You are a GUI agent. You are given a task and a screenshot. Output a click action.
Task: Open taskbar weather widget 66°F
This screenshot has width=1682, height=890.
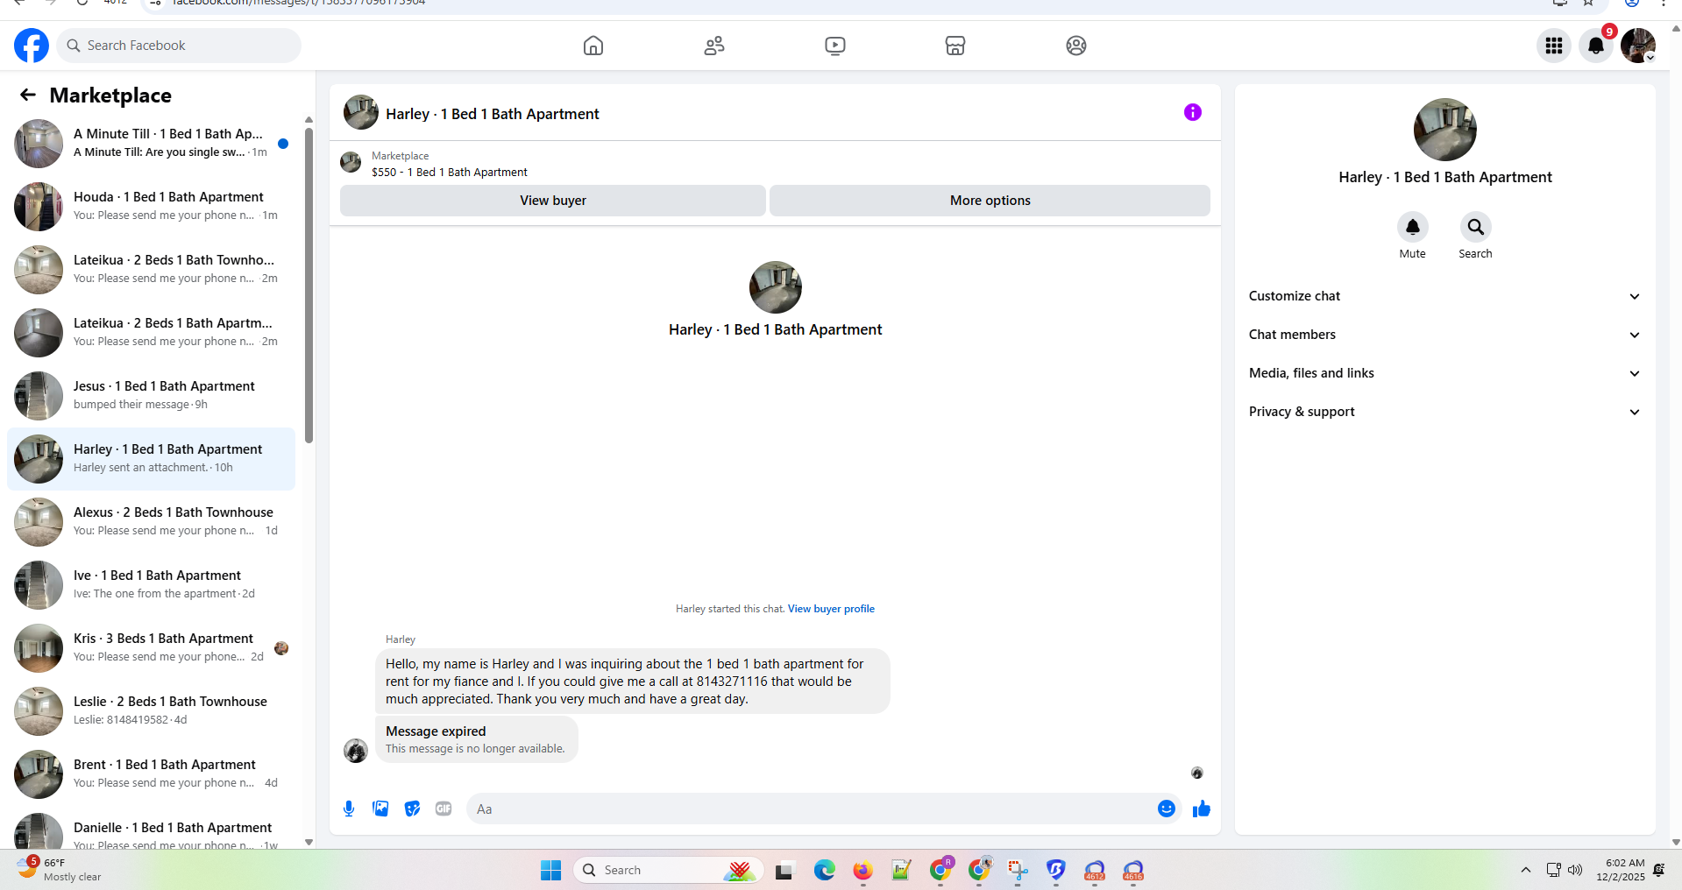(60, 869)
